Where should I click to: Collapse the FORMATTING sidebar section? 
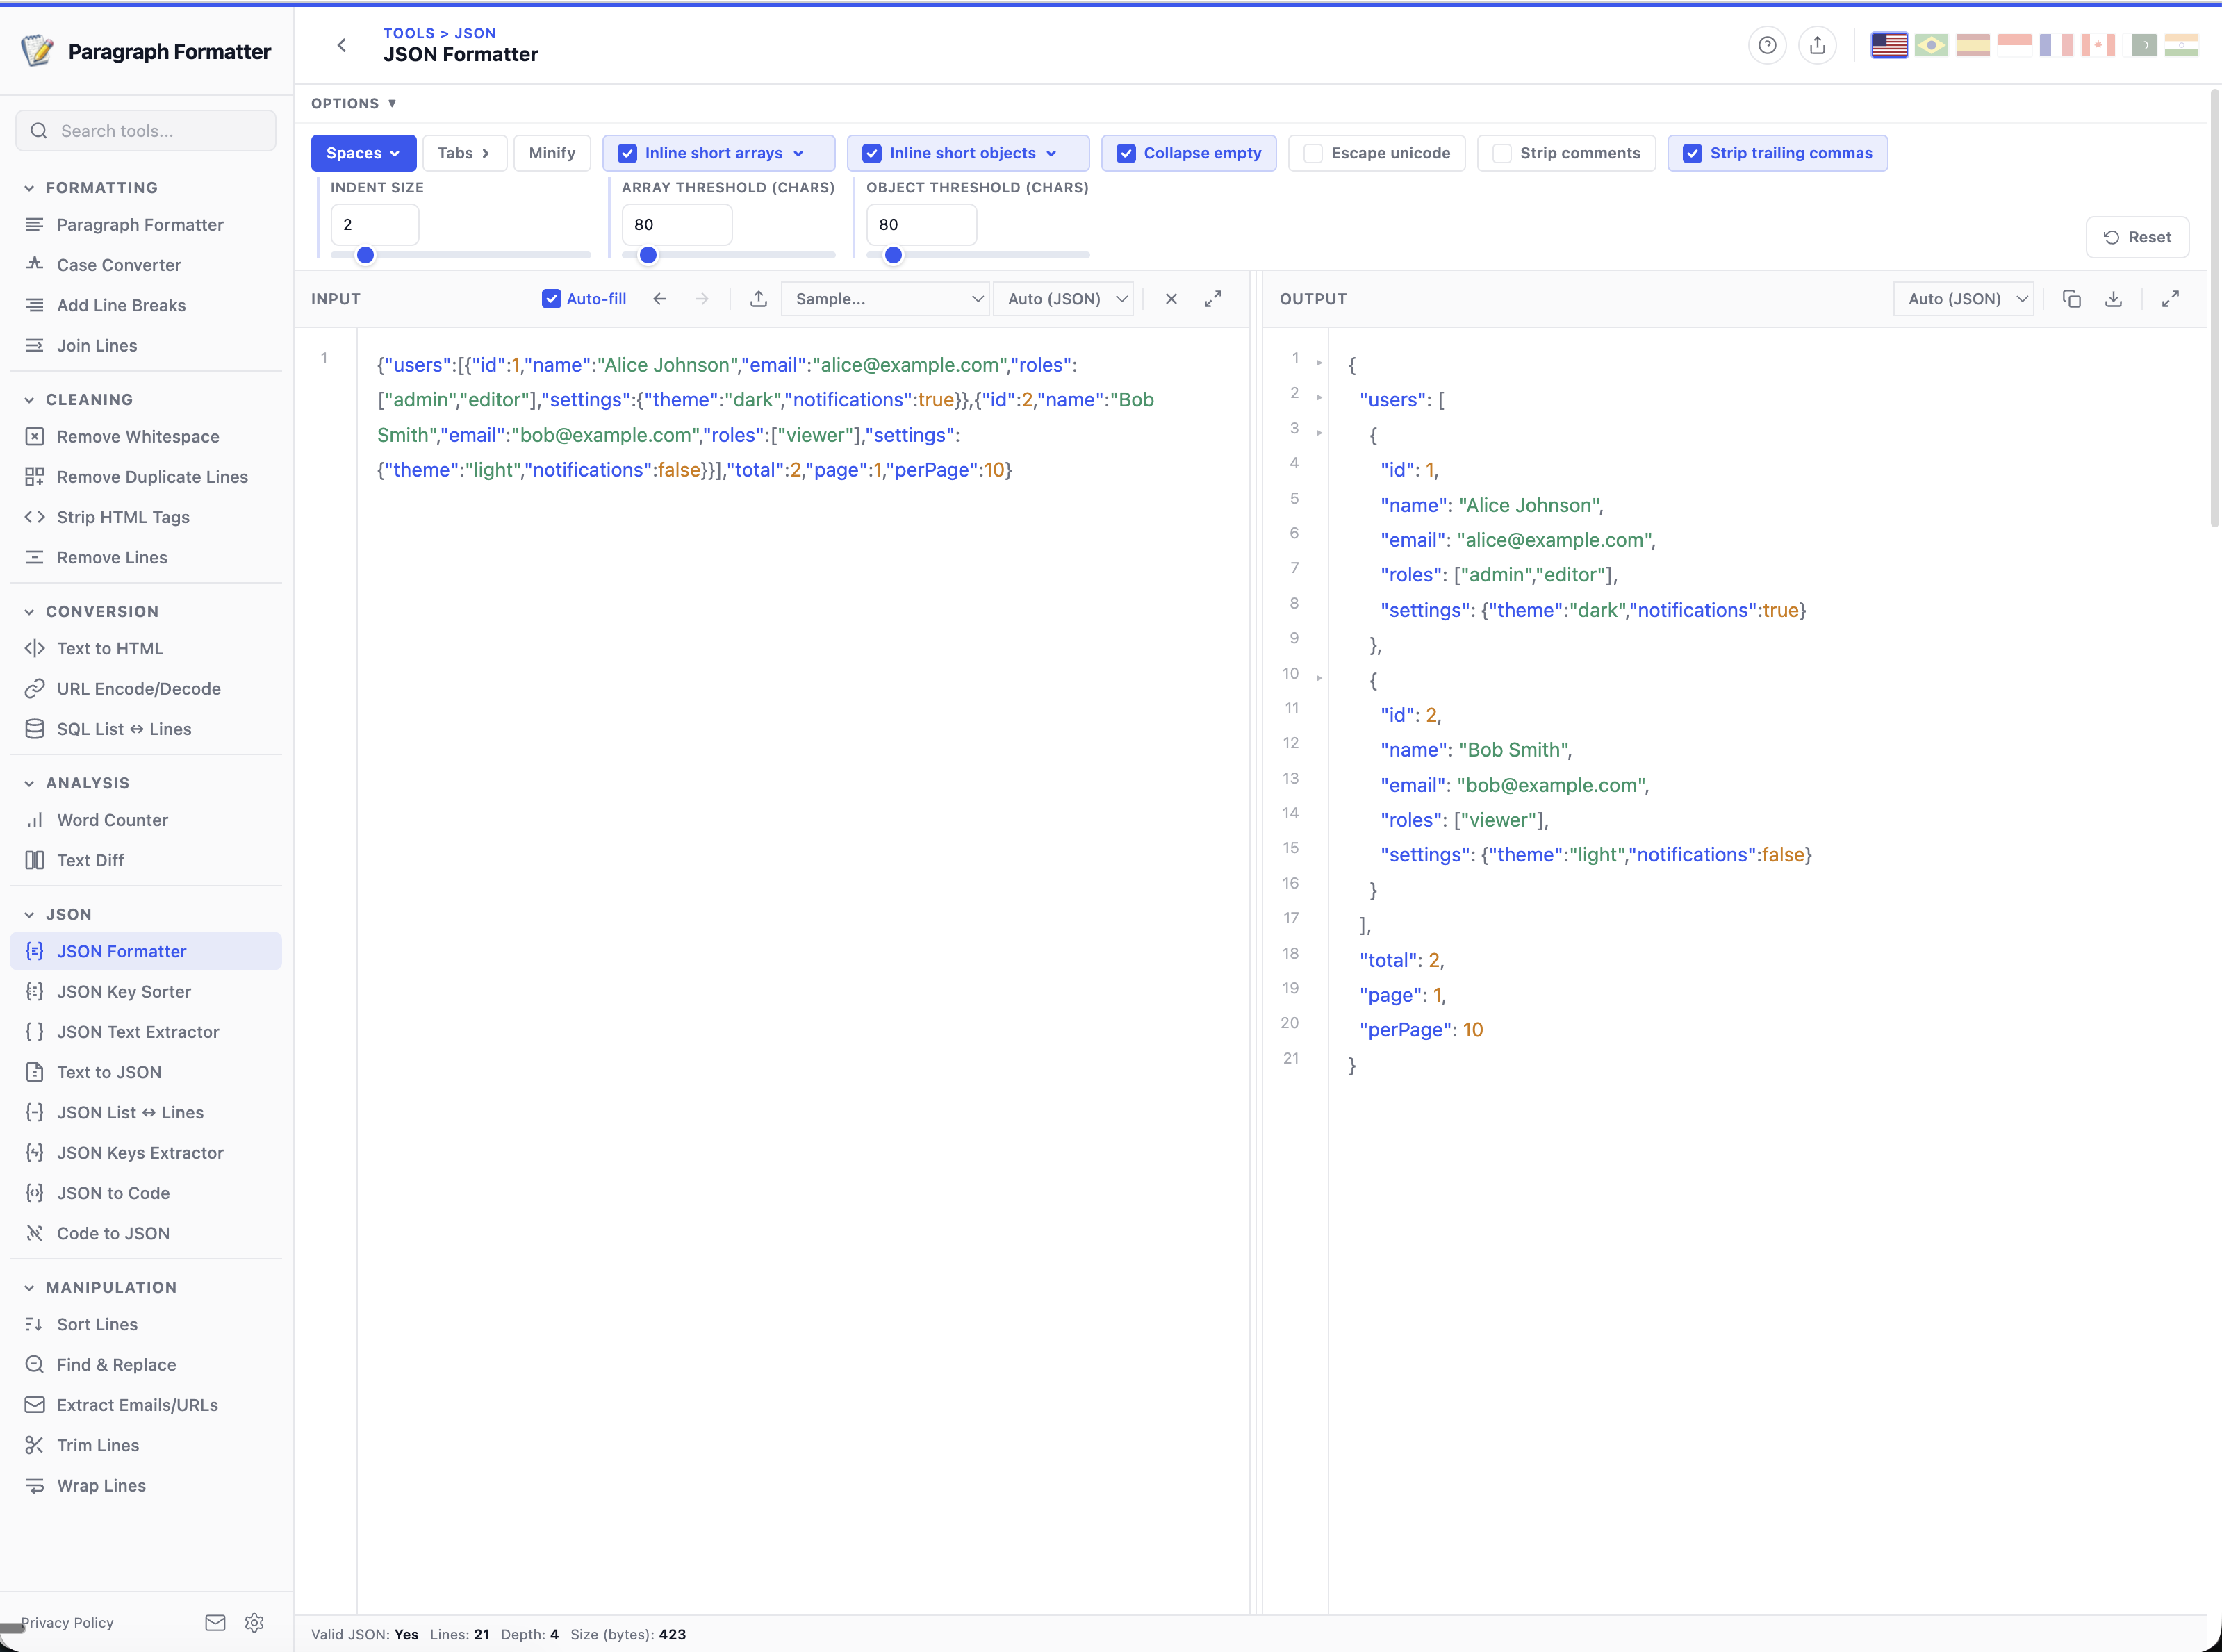click(x=92, y=188)
